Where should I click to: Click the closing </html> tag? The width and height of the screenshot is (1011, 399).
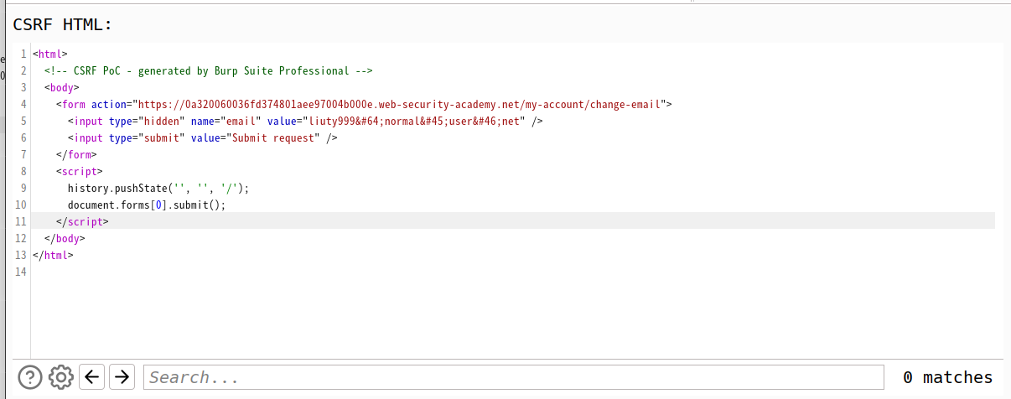click(54, 256)
